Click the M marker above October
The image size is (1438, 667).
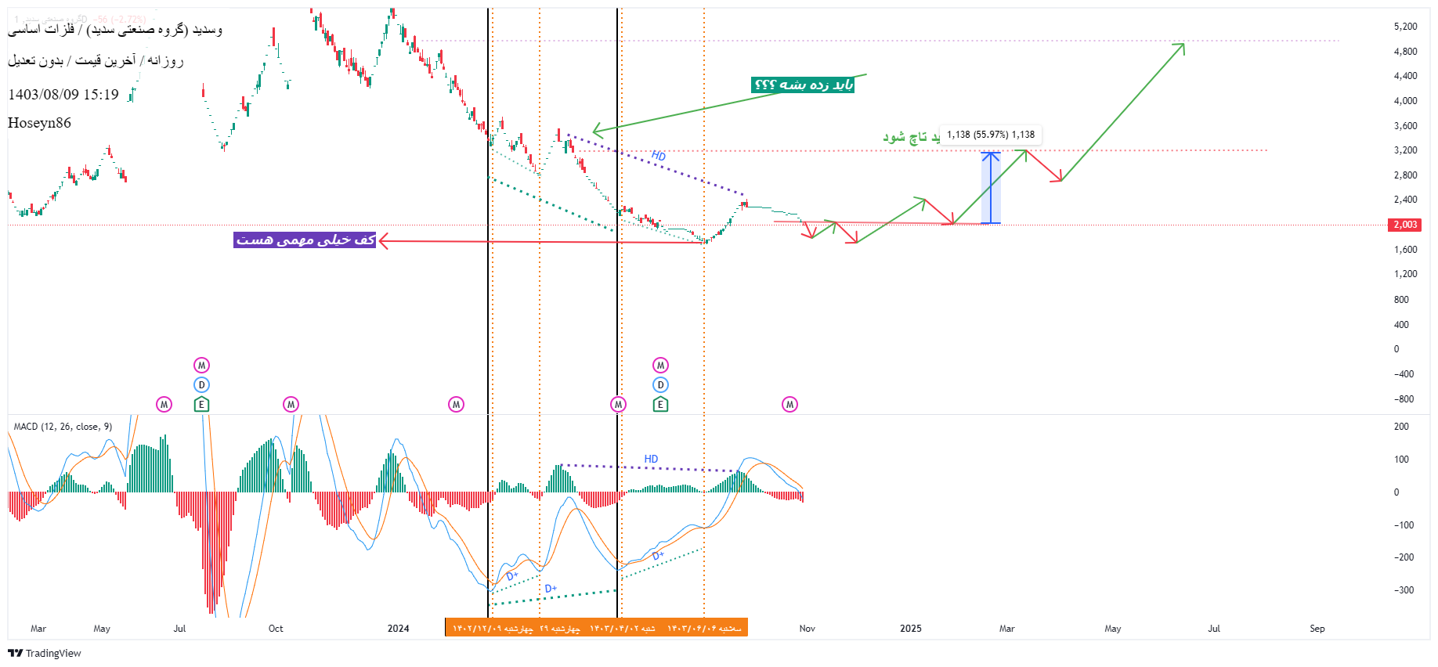pyautogui.click(x=291, y=405)
